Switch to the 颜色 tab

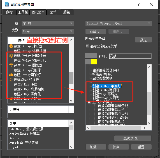pyautogui.click(x=66, y=12)
